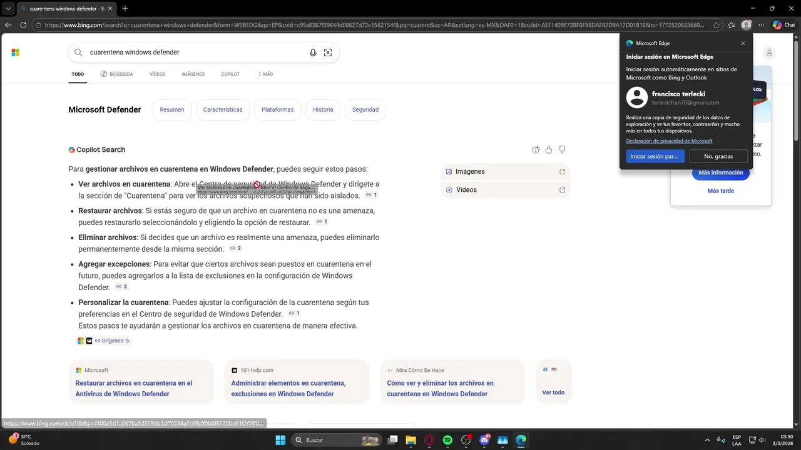
Task: Expand the MÁS menu
Action: (x=265, y=74)
